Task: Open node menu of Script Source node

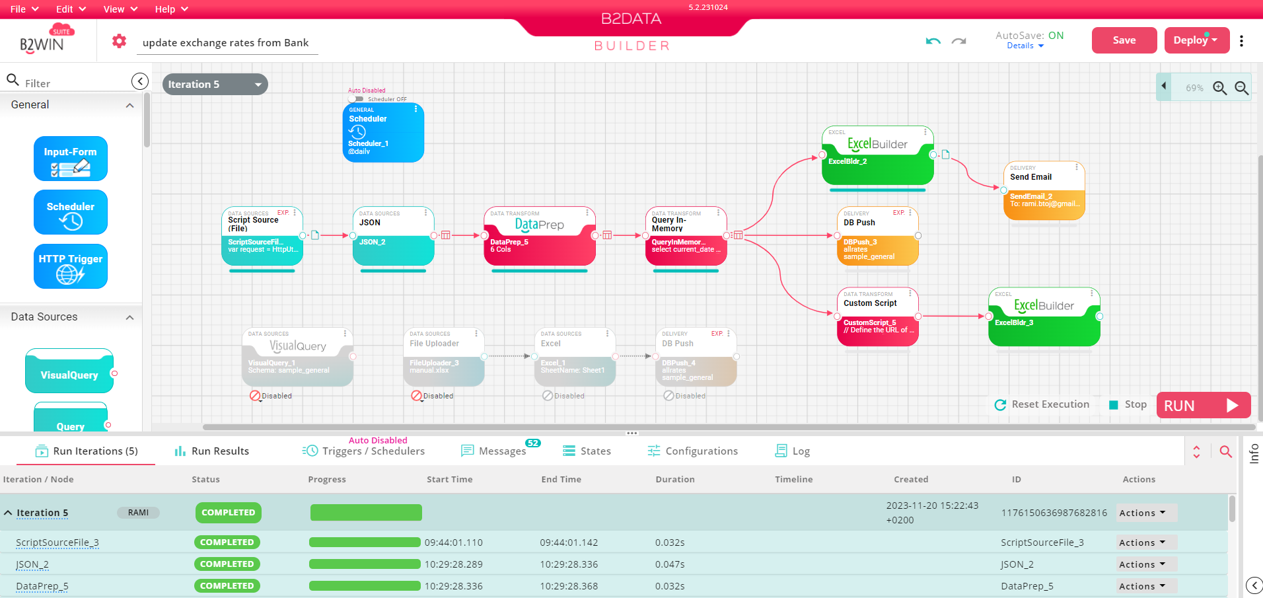Action: pyautogui.click(x=295, y=213)
